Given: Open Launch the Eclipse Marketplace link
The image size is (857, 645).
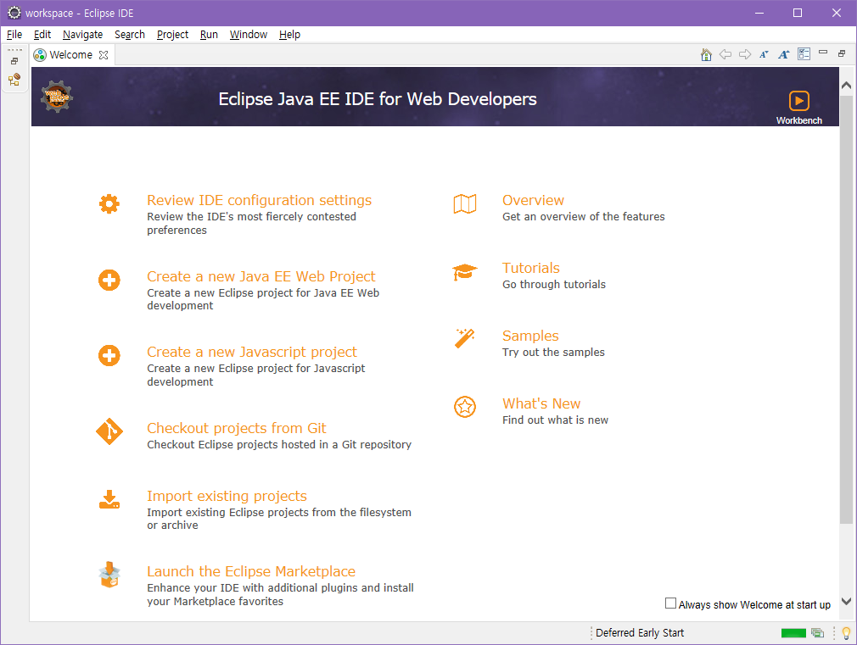Looking at the screenshot, I should click(251, 571).
